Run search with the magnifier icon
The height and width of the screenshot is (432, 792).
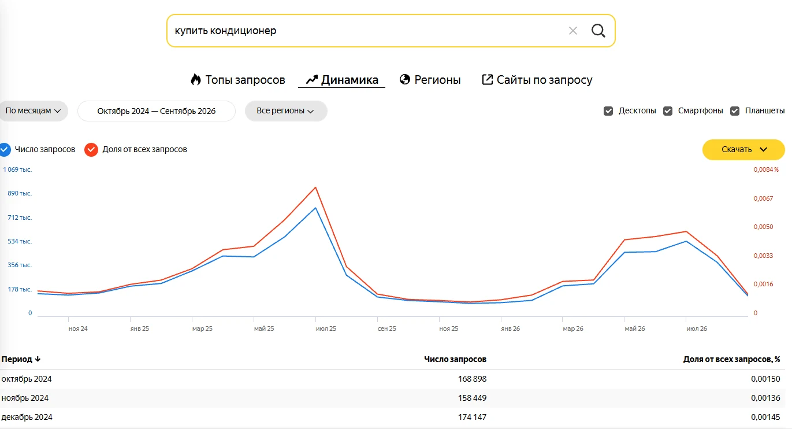pyautogui.click(x=598, y=31)
